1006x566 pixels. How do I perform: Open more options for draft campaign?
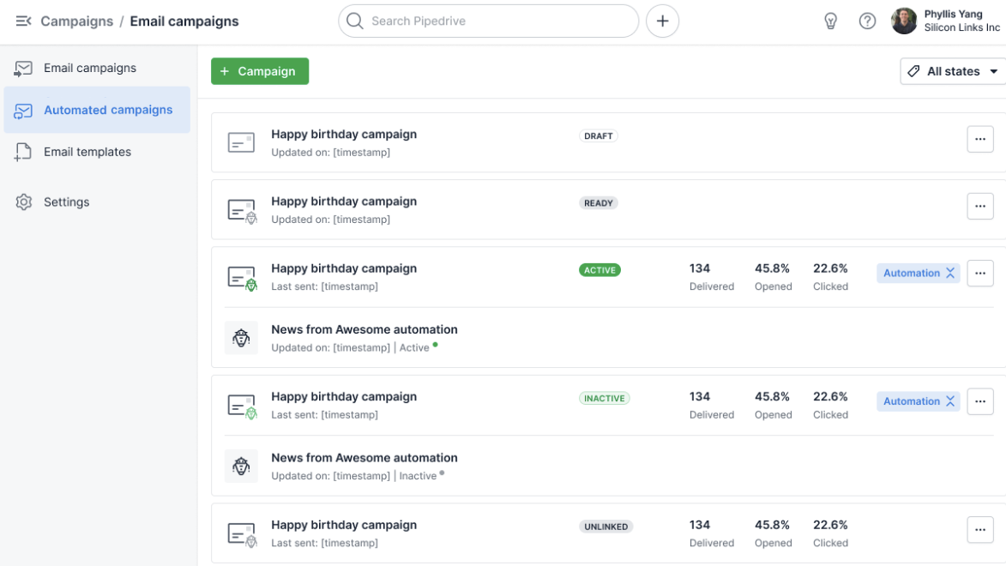tap(979, 139)
